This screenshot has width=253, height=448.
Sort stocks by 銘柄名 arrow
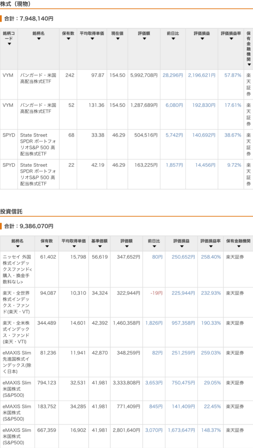[x=39, y=39]
